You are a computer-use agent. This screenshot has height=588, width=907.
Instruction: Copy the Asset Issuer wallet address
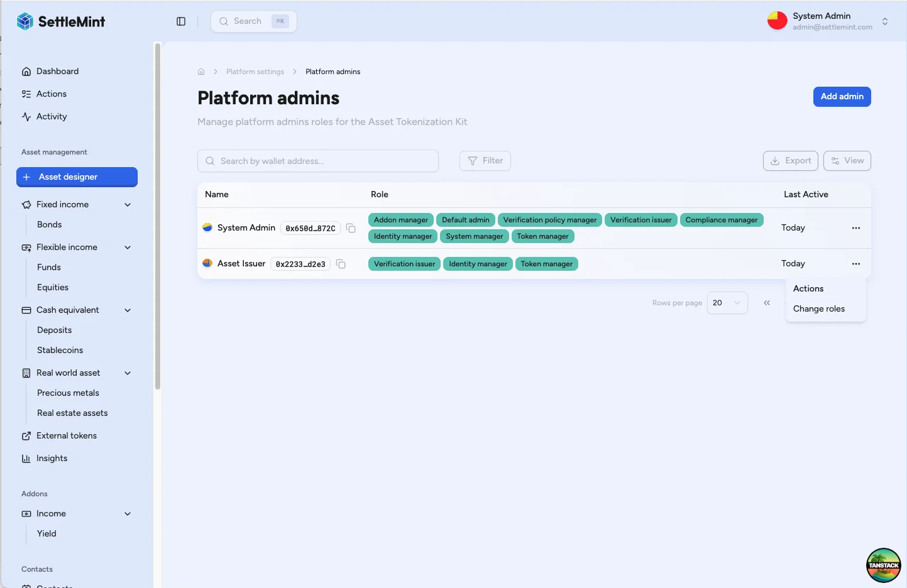(341, 264)
